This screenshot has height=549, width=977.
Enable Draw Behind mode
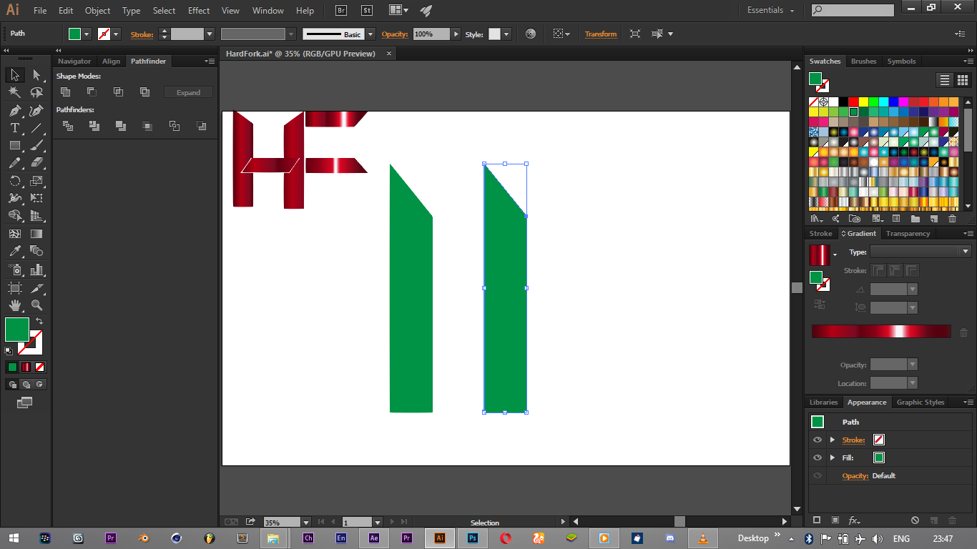[26, 385]
